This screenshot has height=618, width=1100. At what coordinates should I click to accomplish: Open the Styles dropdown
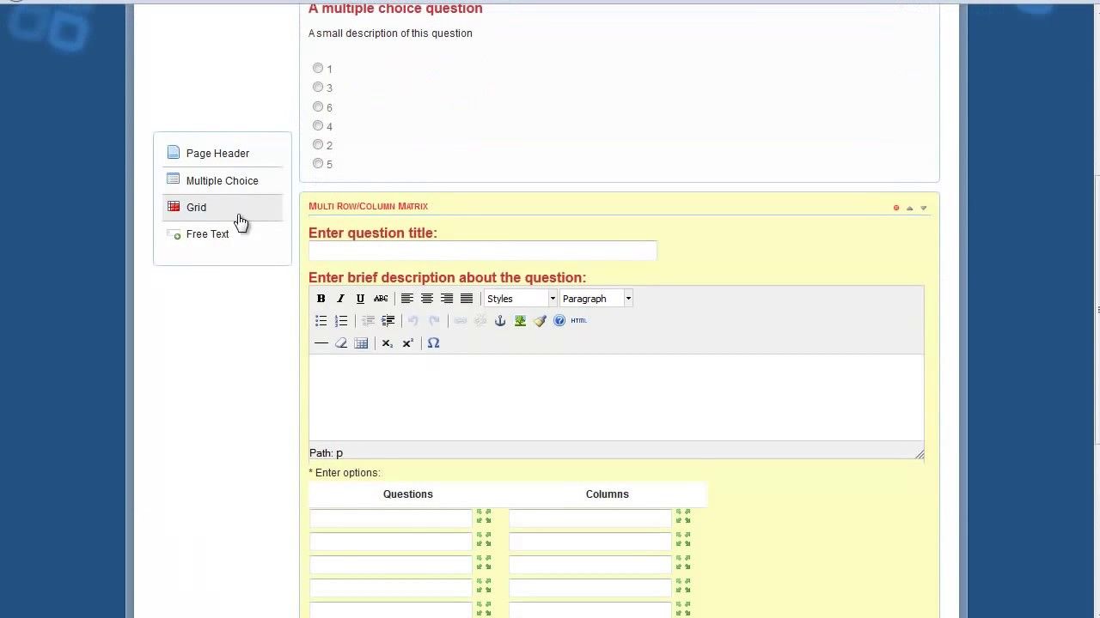click(521, 299)
